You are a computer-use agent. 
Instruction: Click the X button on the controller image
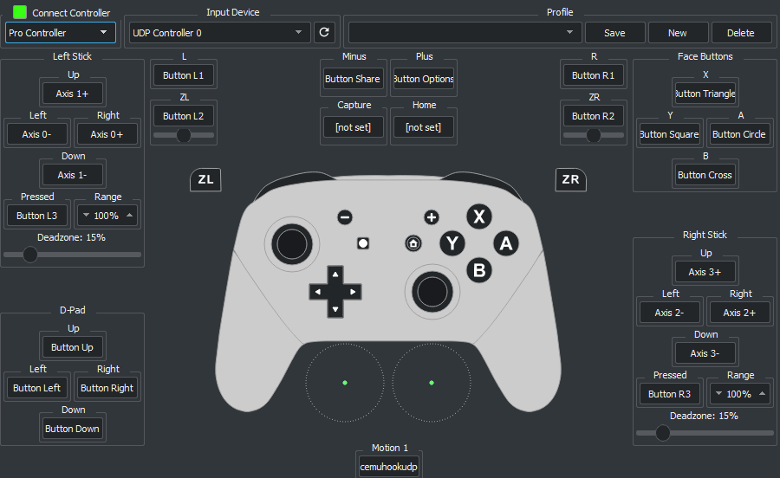click(x=479, y=216)
